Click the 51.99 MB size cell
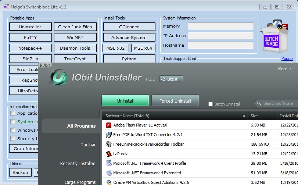The width and height of the screenshot is (298, 185). click(259, 173)
